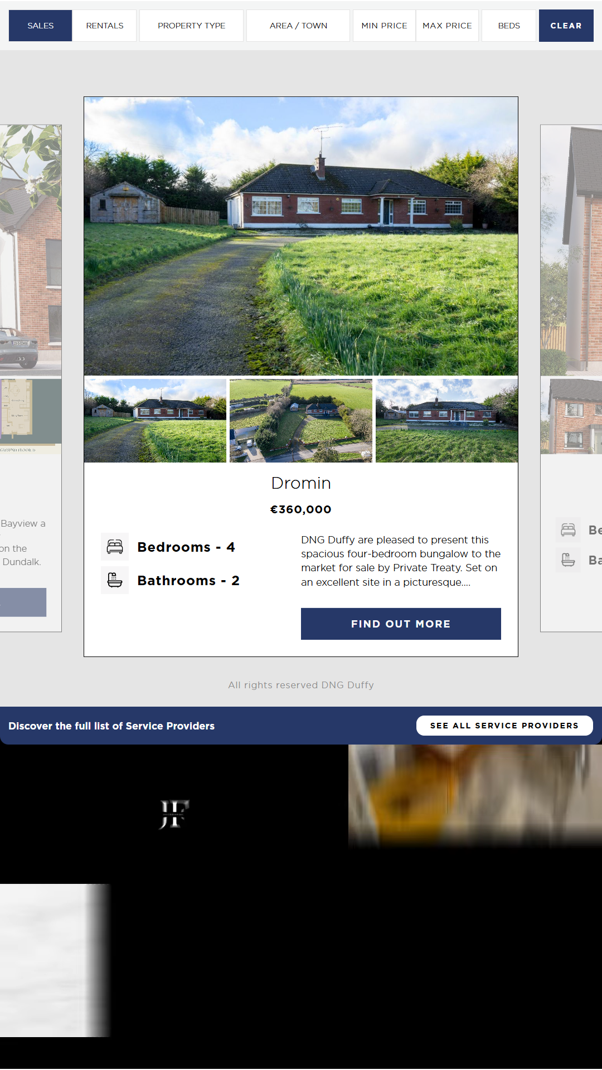Expand the Area / Town filter

tap(298, 26)
